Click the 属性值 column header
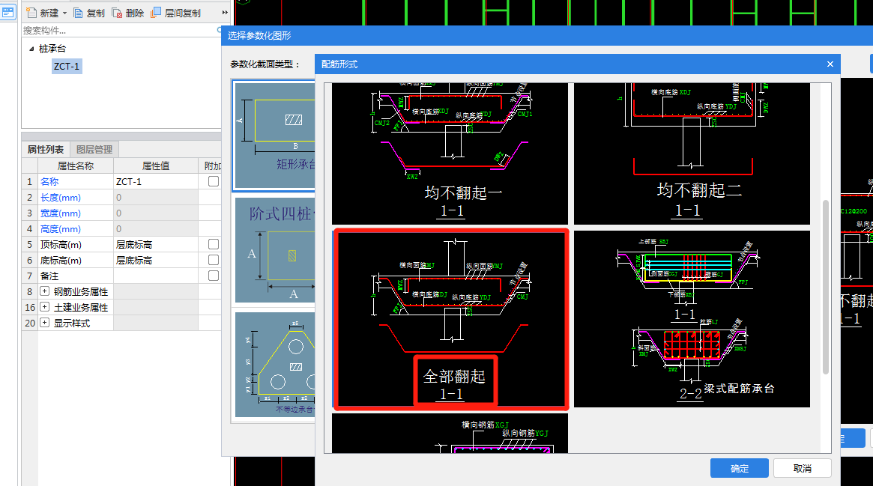This screenshot has height=486, width=873. [x=156, y=165]
